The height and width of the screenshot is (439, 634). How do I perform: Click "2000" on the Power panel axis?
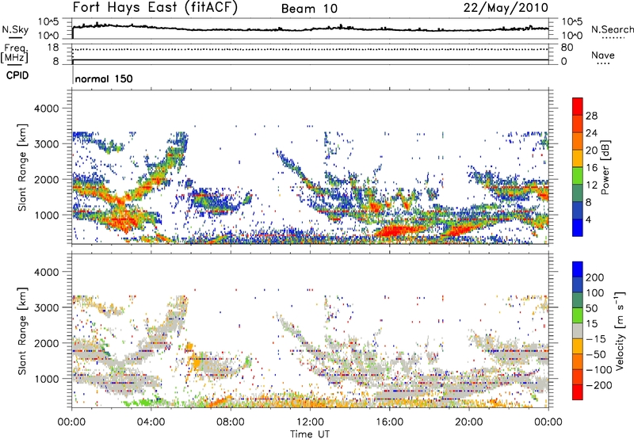click(46, 179)
